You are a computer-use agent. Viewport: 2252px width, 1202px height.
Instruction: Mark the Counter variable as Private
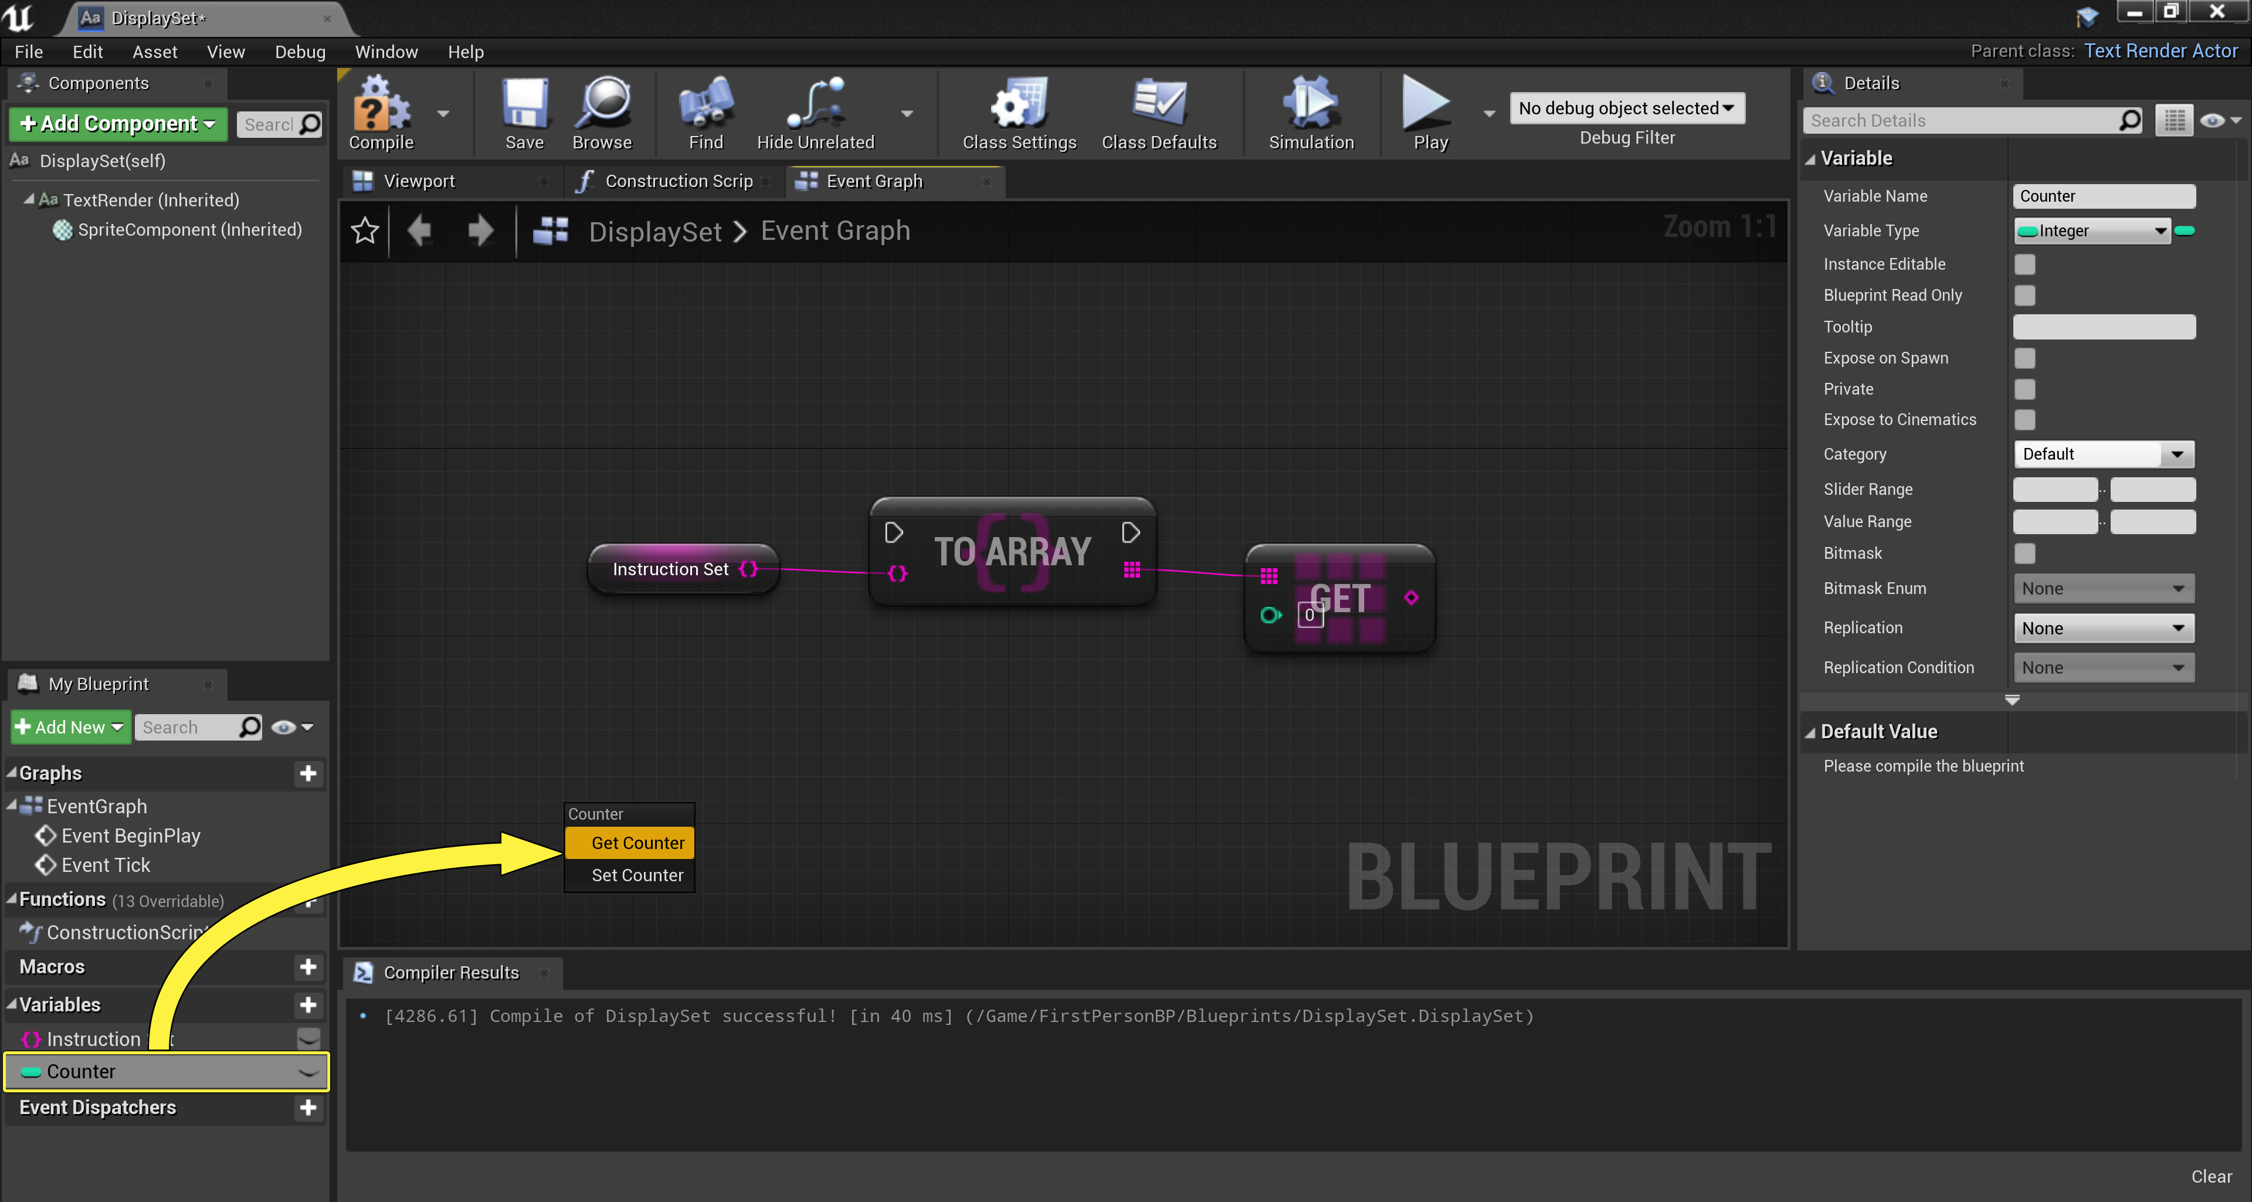(2024, 389)
